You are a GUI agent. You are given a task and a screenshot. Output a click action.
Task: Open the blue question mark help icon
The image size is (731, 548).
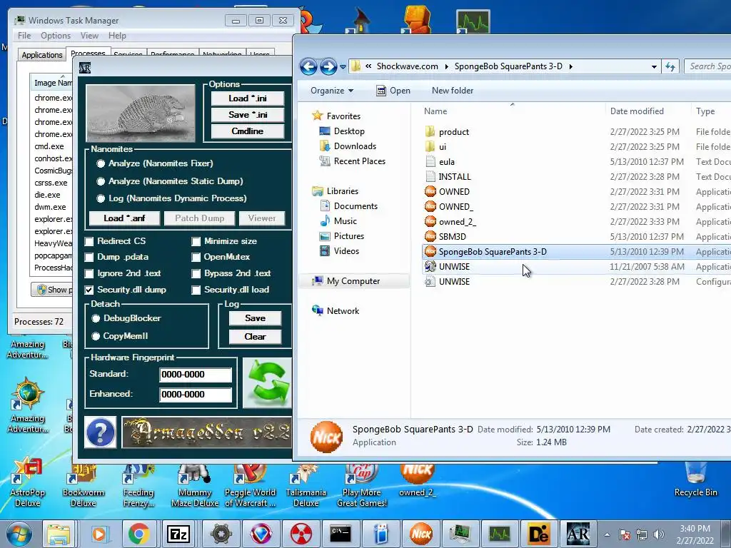(100, 432)
